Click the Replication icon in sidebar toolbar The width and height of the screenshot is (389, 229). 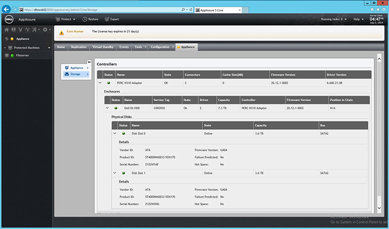pyautogui.click(x=13, y=30)
